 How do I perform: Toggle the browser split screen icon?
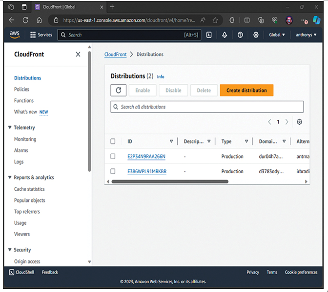coord(247,20)
